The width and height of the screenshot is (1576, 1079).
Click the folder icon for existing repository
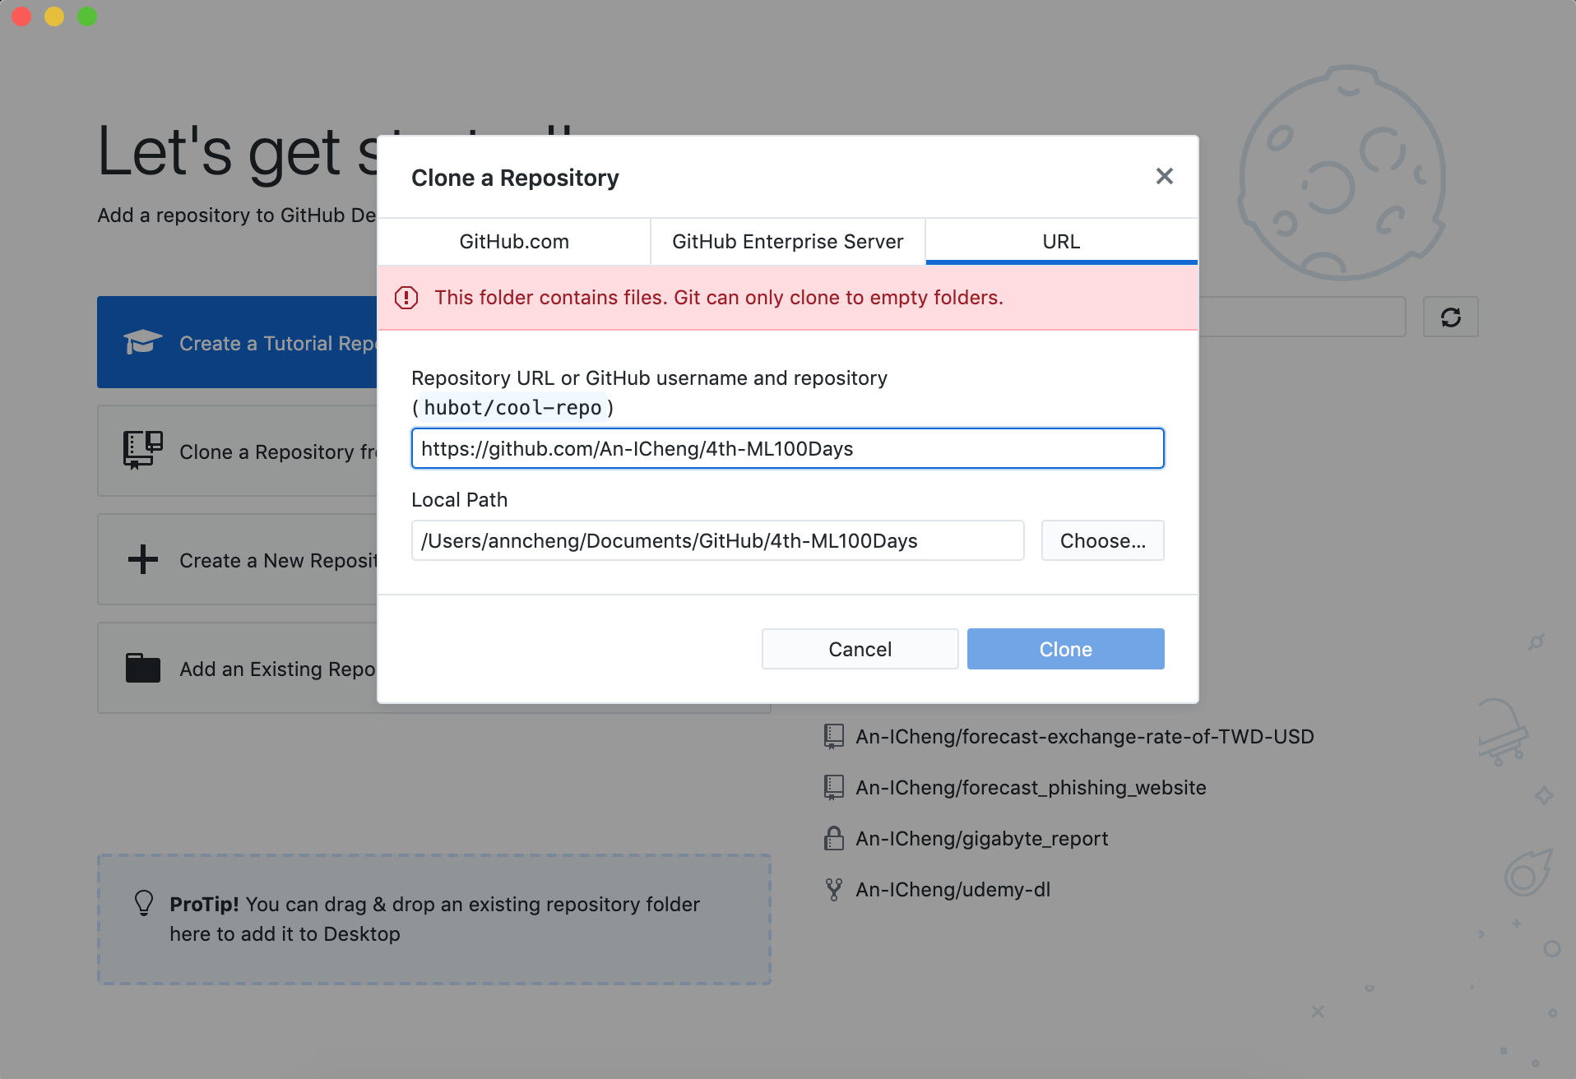[142, 668]
